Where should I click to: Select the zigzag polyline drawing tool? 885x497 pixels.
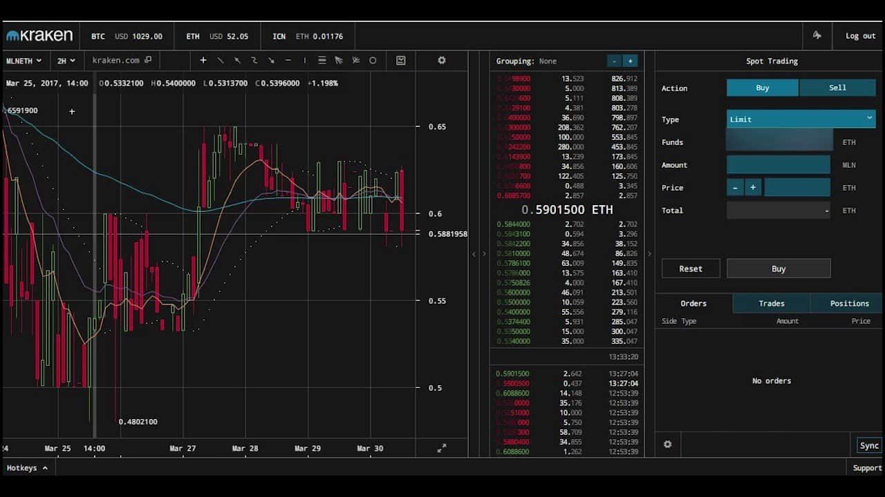coord(254,61)
